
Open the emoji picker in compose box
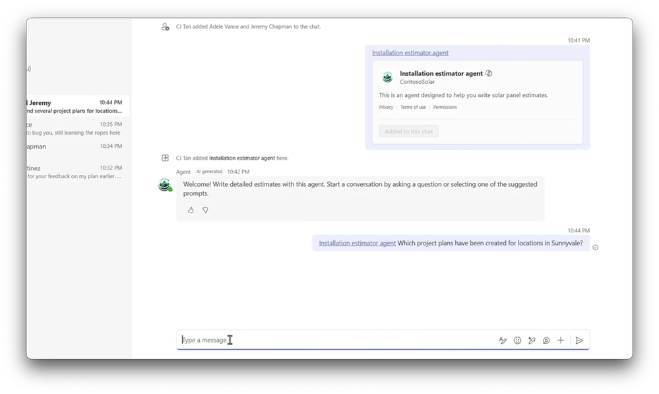tap(517, 340)
